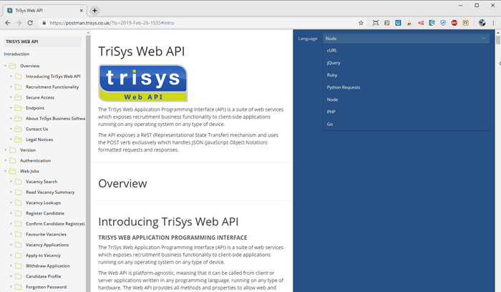Click the AdBlock Plus extension icon
The image size is (501, 292).
coord(454,23)
